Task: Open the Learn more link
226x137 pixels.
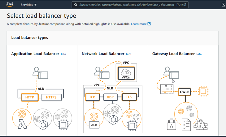Action: pyautogui.click(x=139, y=24)
